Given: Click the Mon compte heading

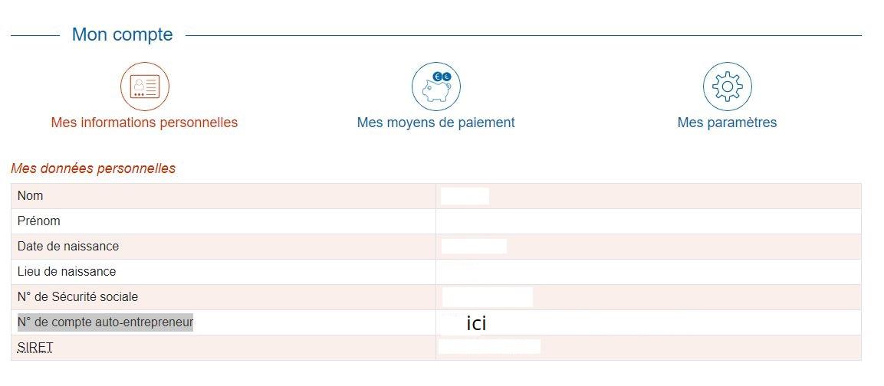Looking at the screenshot, I should pos(123,34).
